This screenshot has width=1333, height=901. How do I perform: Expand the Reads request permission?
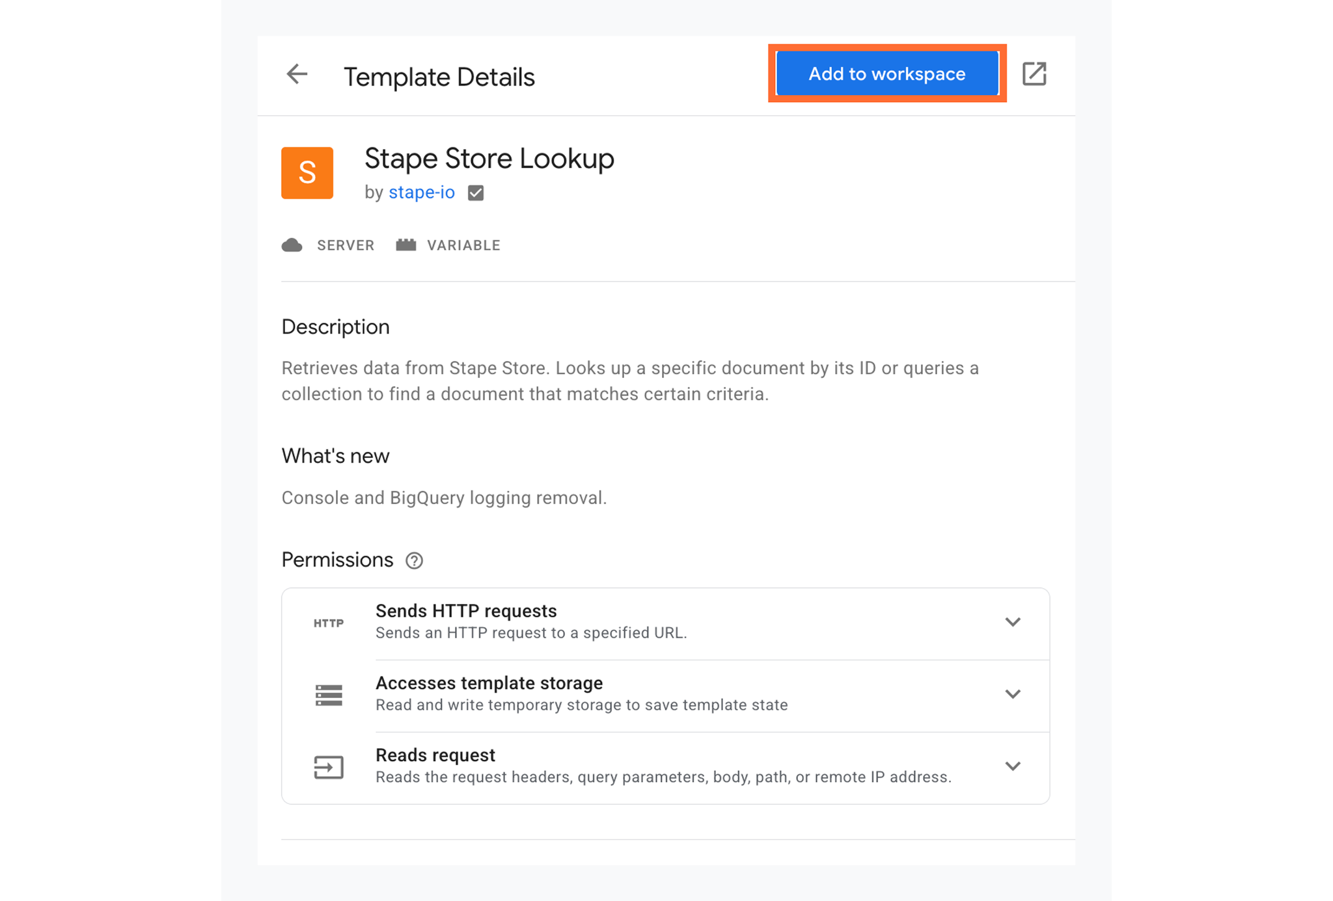(1012, 766)
